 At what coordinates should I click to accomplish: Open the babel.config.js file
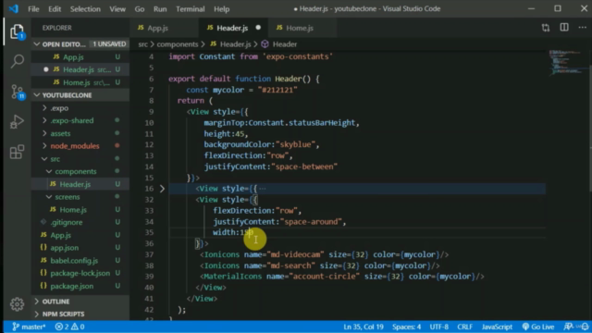(x=80, y=261)
